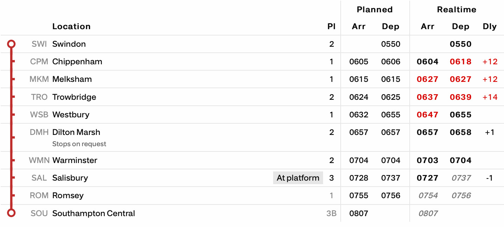The image size is (504, 227).
Task: Click the Planned column group header
Action: tap(374, 10)
